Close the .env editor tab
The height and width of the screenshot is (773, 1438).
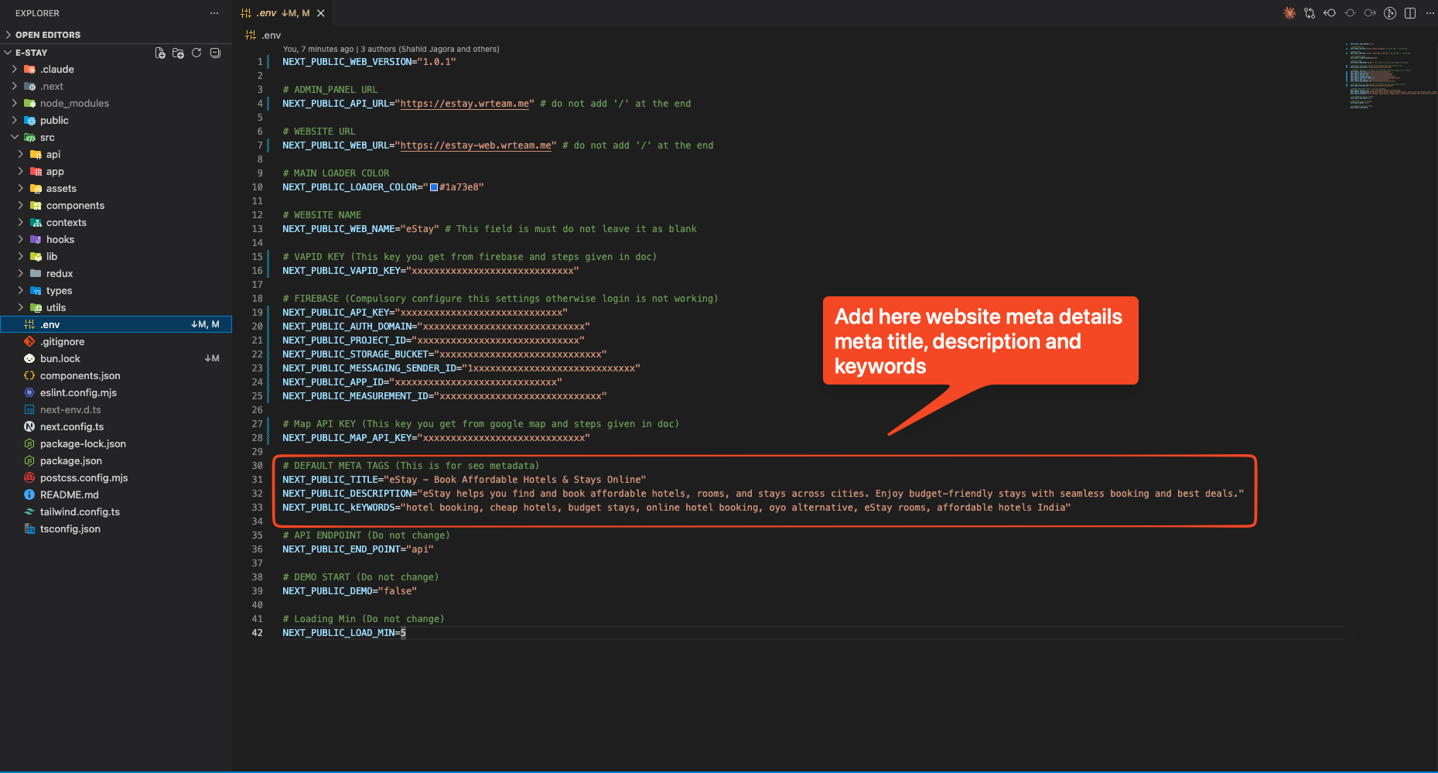pyautogui.click(x=321, y=13)
